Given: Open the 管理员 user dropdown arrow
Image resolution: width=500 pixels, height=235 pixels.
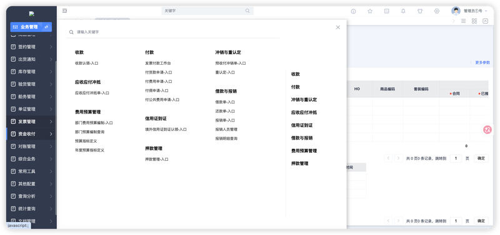Looking at the screenshot, I should click(x=486, y=11).
